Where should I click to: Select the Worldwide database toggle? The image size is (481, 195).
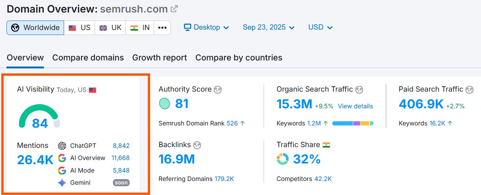35,28
